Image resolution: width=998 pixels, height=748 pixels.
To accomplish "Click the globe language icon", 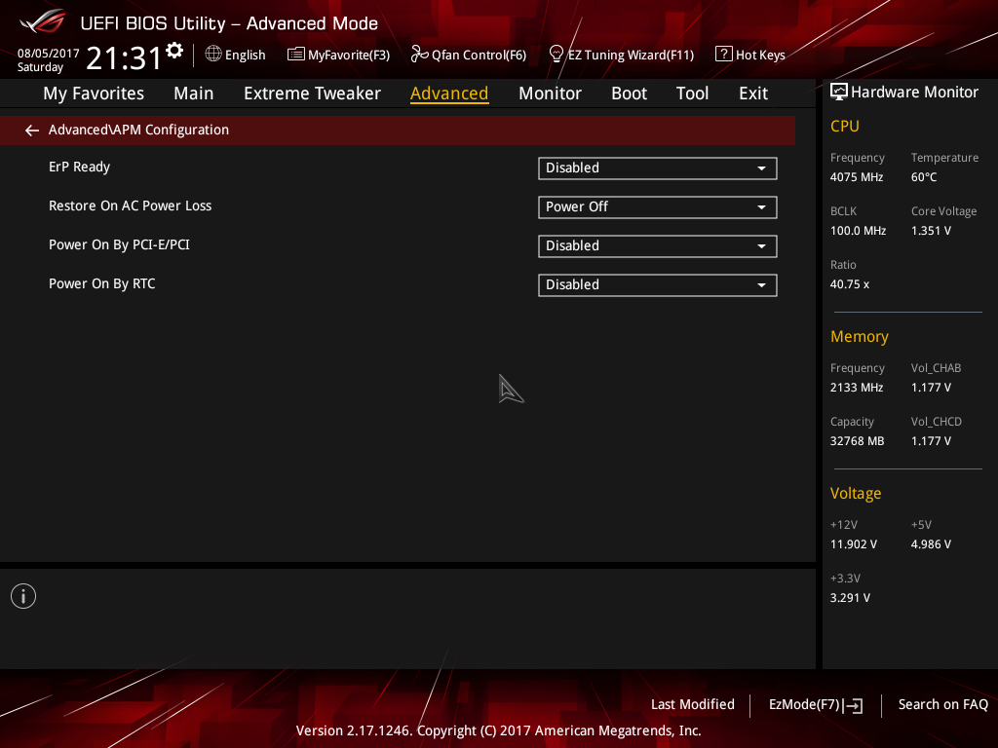I will tap(213, 55).
